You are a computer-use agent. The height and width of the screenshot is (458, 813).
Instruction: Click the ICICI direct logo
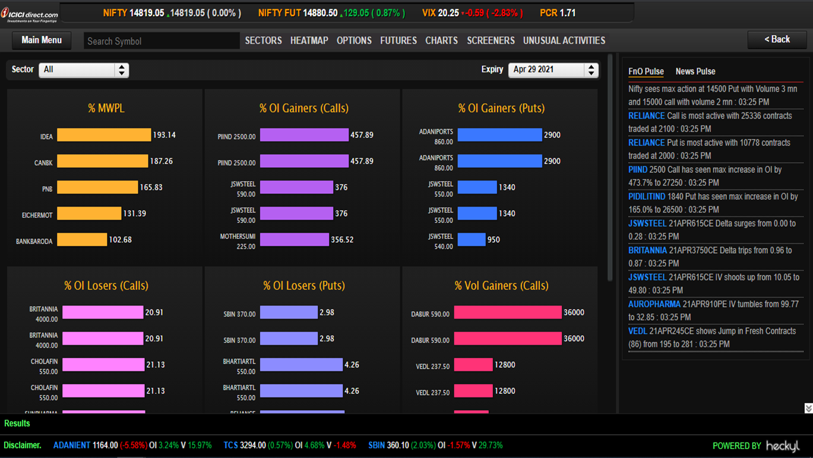pyautogui.click(x=30, y=14)
